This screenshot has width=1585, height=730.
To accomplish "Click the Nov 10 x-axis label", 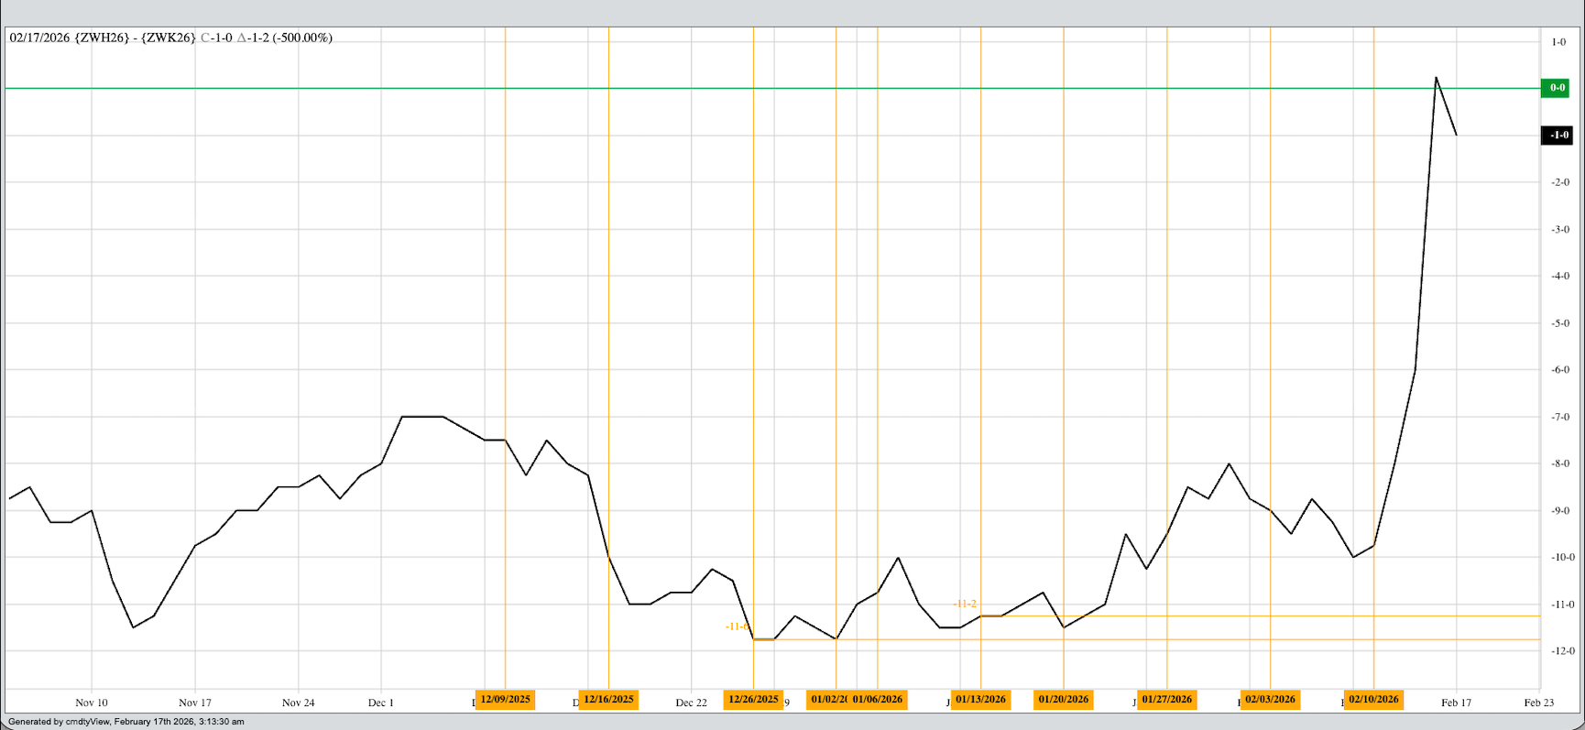I will click(x=92, y=703).
